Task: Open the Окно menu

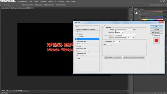Action: click(x=68, y=2)
